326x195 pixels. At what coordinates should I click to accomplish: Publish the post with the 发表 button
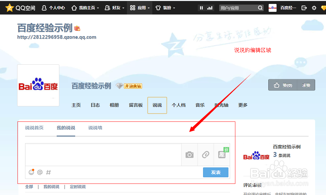tap(216, 172)
